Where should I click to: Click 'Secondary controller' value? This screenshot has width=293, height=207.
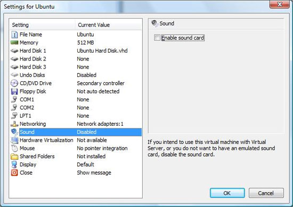101,83
